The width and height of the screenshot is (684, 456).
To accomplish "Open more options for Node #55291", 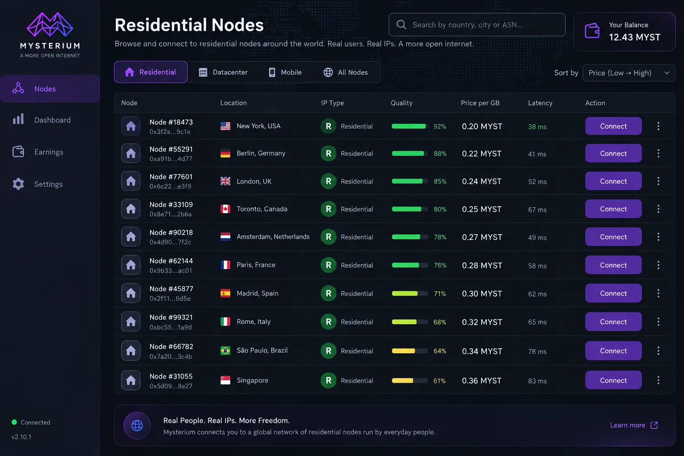I will 658,153.
